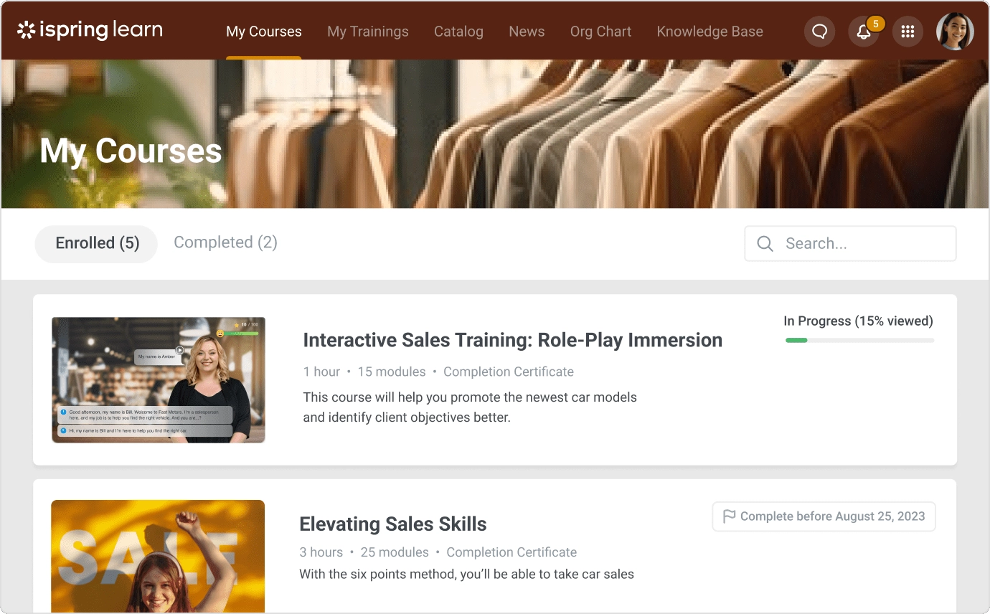Open the Elevating Sales Skills thumbnail
The width and height of the screenshot is (990, 614).
[x=158, y=557]
